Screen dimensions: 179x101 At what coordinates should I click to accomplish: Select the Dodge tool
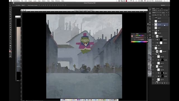[10, 34]
